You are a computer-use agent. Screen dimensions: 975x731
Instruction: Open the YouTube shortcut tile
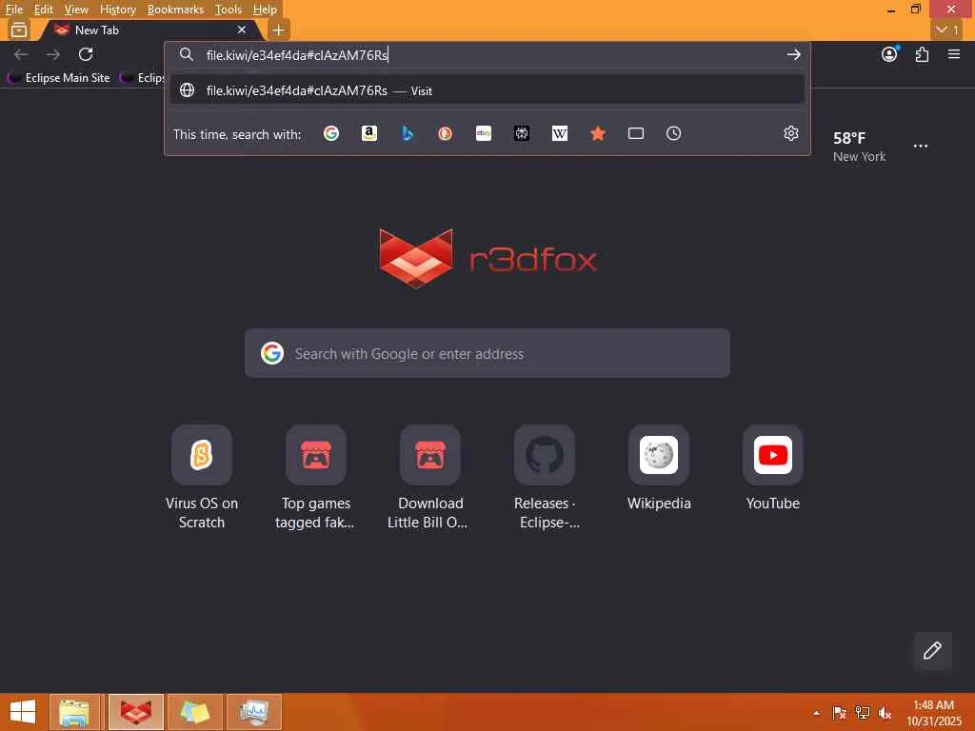pos(773,468)
